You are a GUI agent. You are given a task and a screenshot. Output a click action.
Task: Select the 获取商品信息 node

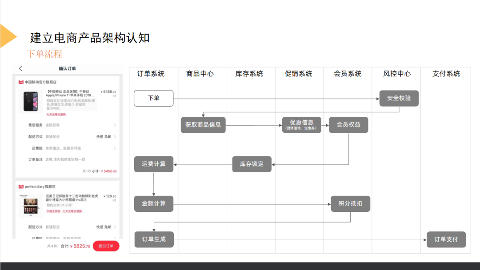[x=203, y=125]
